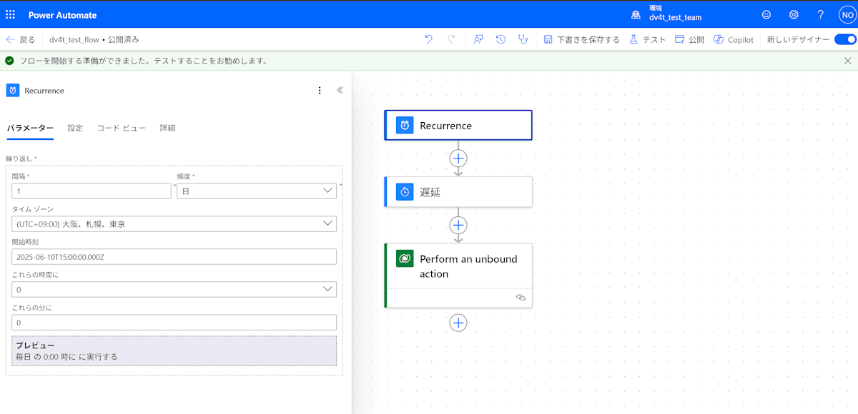This screenshot has width=858, height=414.
Task: Add a step below 遅延
Action: (x=458, y=225)
